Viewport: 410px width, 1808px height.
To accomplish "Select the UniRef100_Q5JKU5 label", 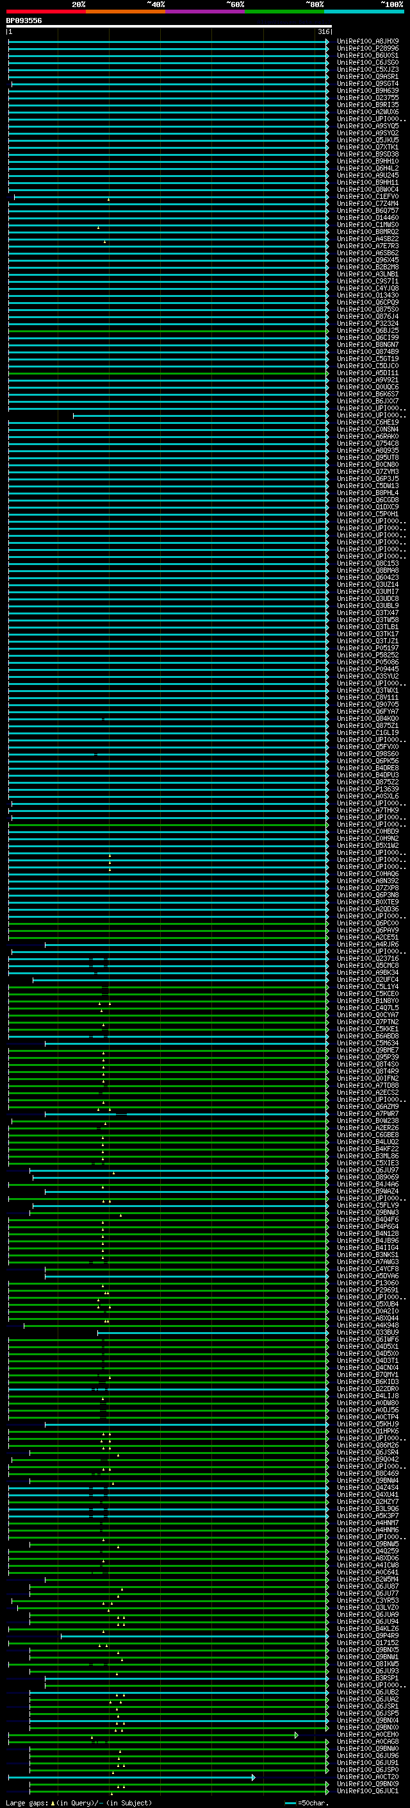I will click(368, 140).
